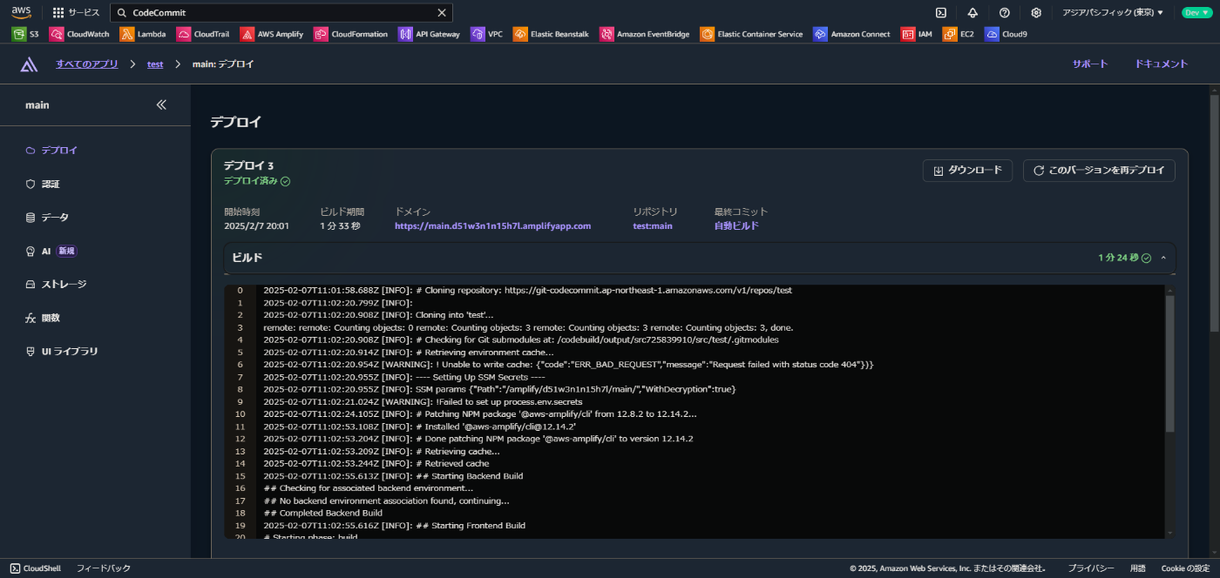The image size is (1220, 578).
Task: Open the notifications bell
Action: (973, 13)
